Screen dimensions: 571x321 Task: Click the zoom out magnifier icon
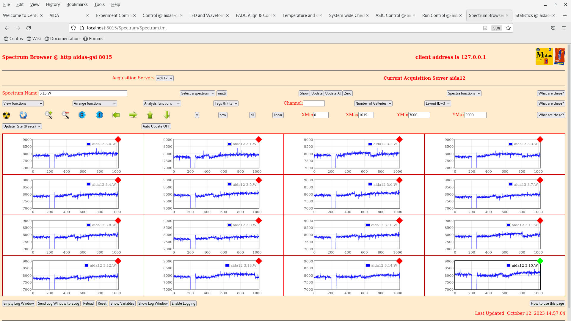coord(65,115)
